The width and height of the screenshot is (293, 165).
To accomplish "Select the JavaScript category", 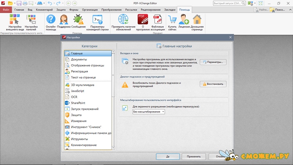I will pyautogui.click(x=88, y=91).
